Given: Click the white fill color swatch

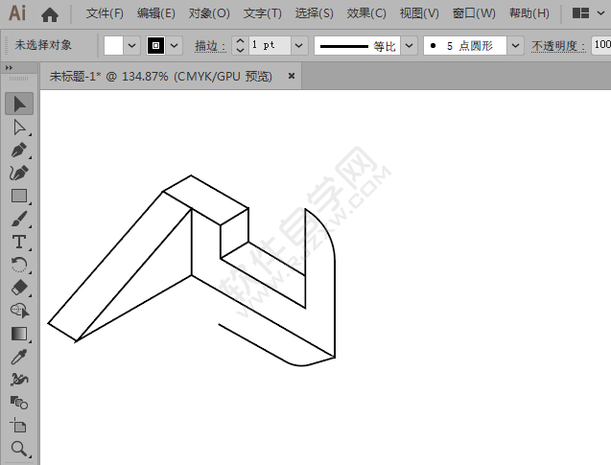Looking at the screenshot, I should pos(114,45).
